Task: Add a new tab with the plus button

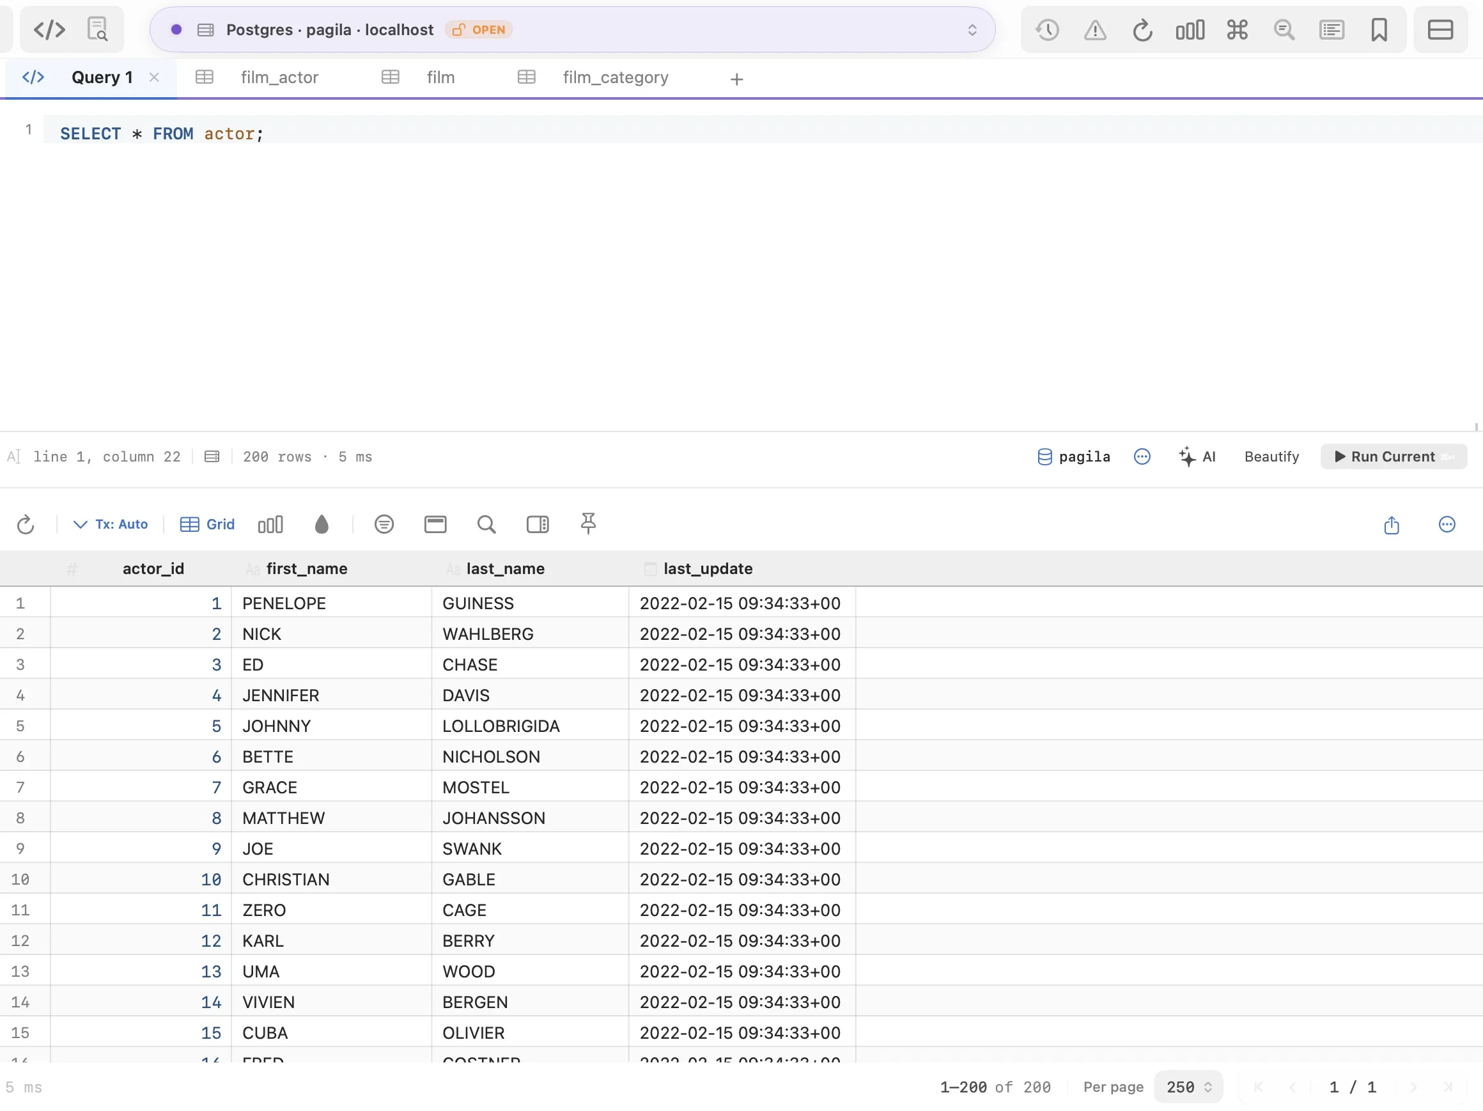Action: 737,79
